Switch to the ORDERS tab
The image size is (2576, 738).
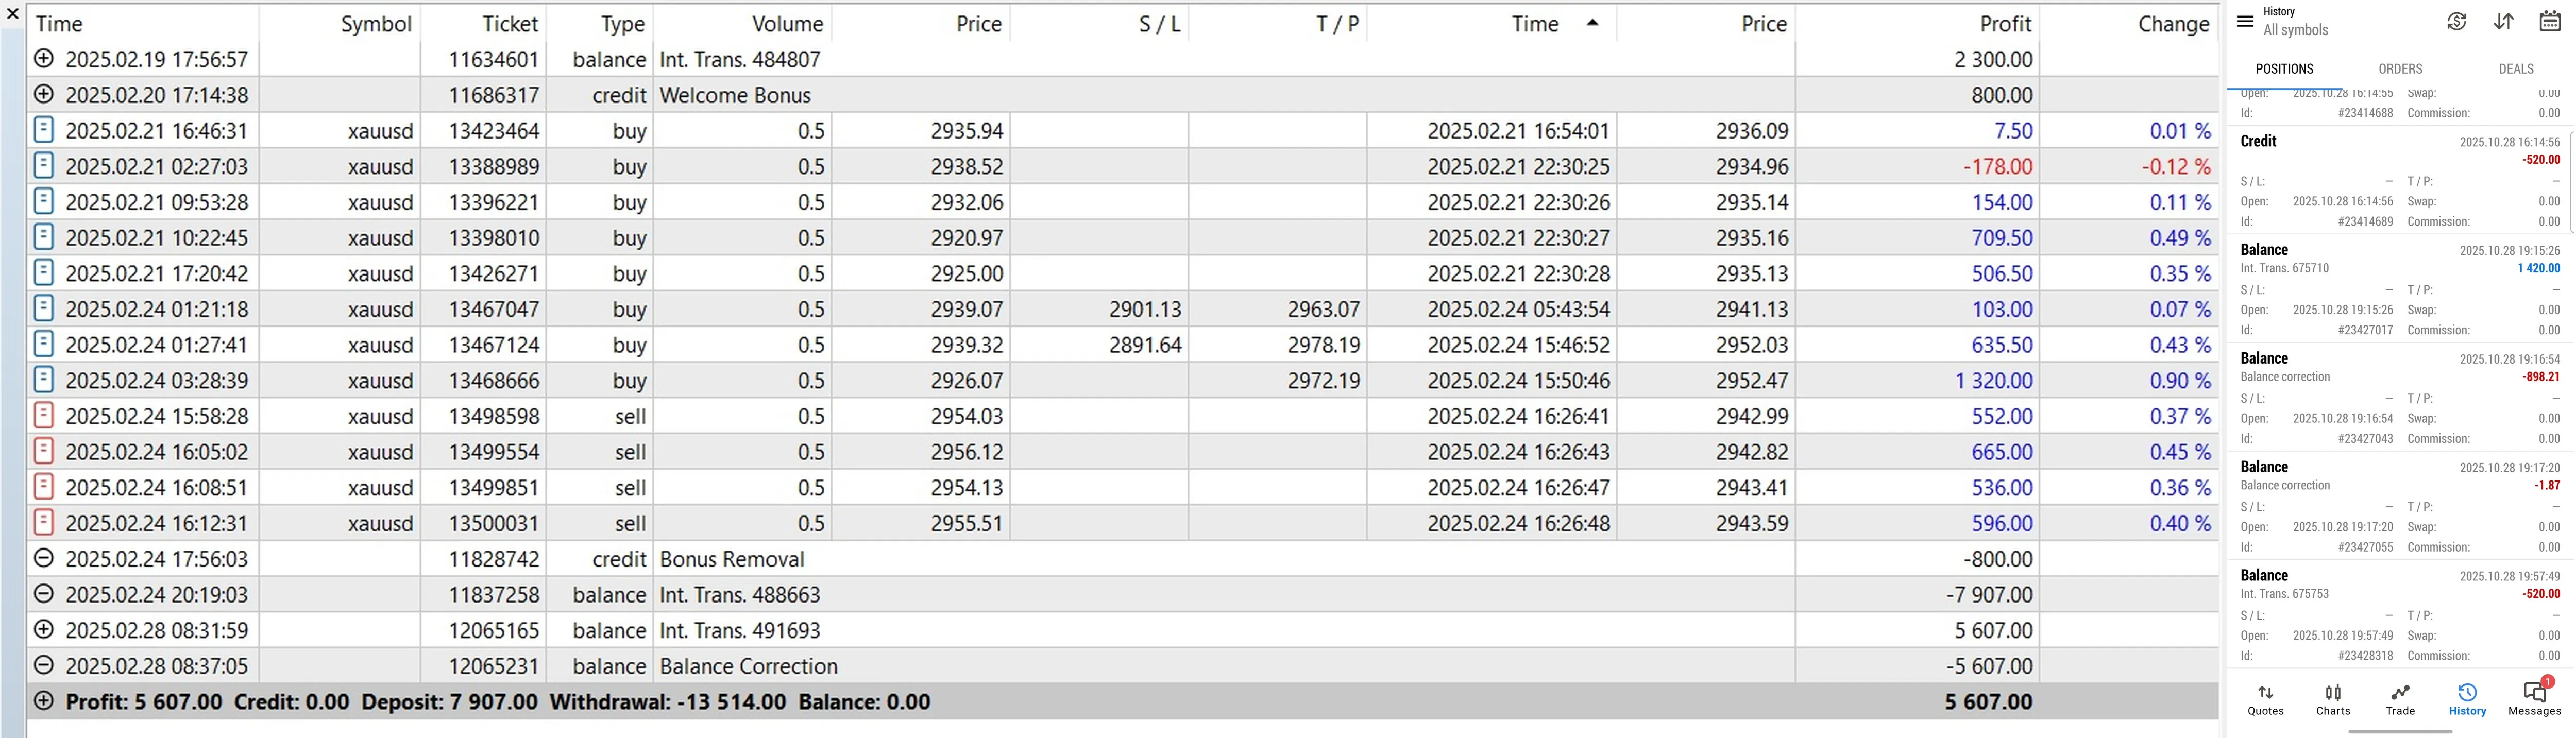point(2400,69)
